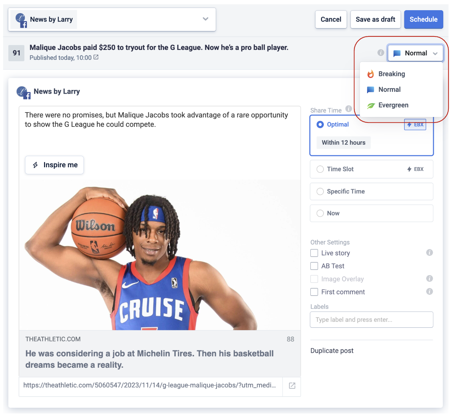Click the info icon next to Share Time
This screenshot has height=414, width=452.
[348, 109]
